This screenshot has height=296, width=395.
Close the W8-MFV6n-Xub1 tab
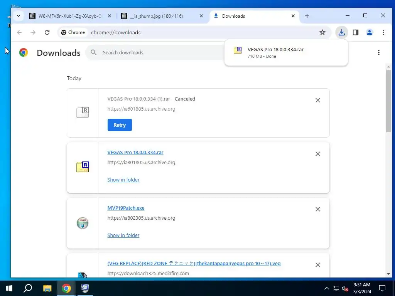click(x=110, y=16)
